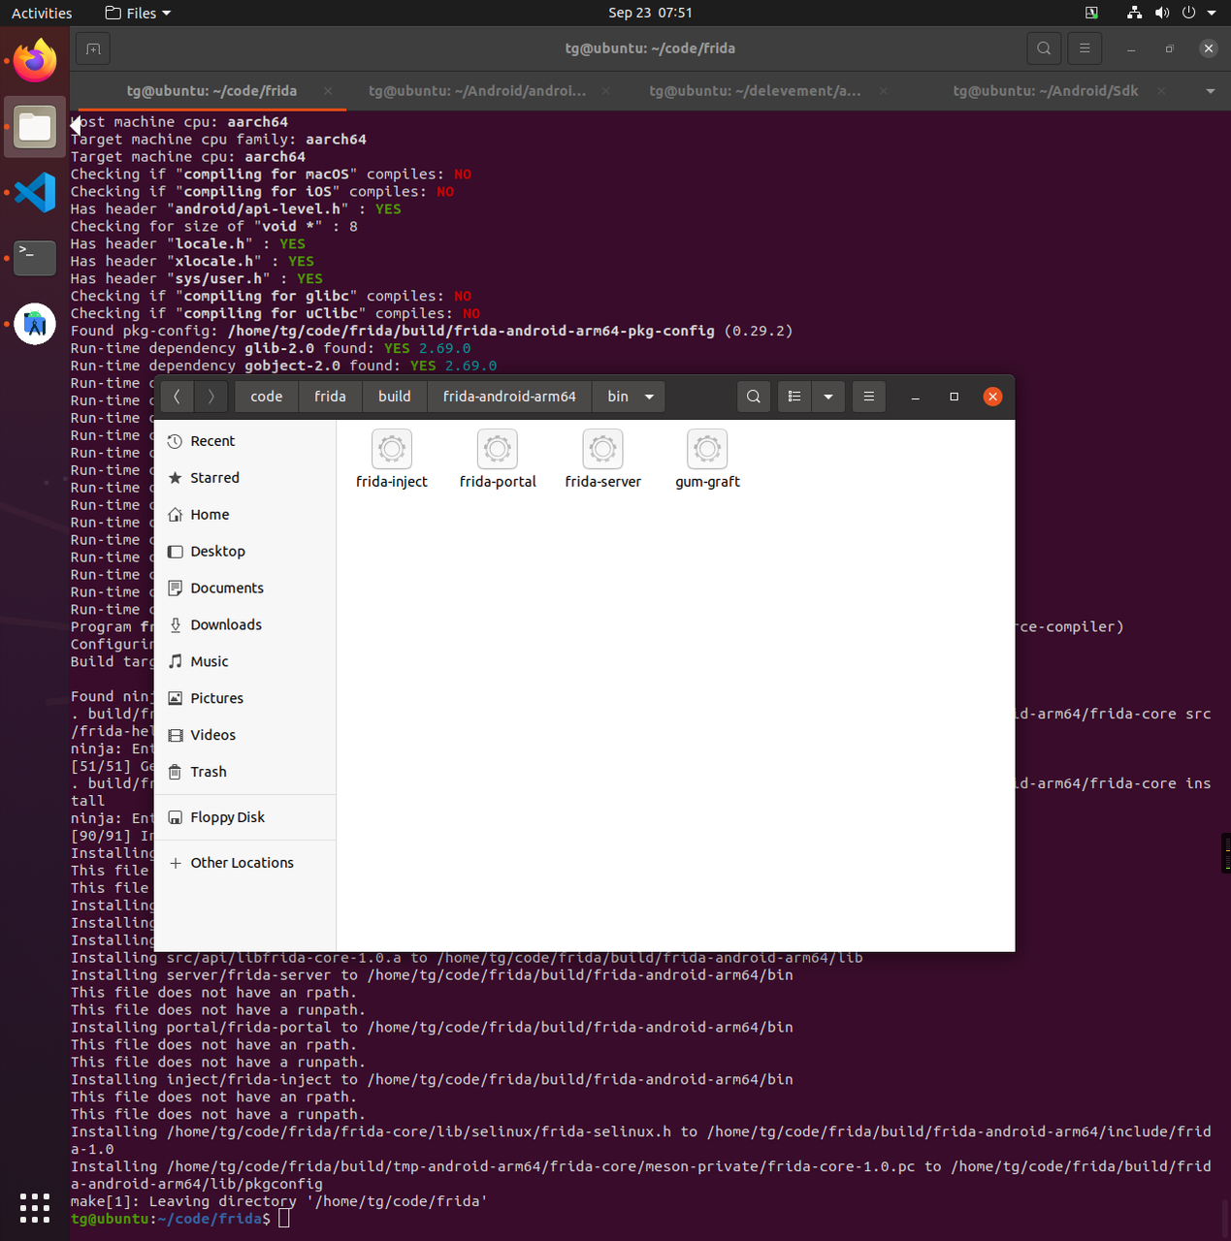The height and width of the screenshot is (1241, 1231).
Task: Go to Downloads in the sidebar
Action: pyautogui.click(x=226, y=625)
